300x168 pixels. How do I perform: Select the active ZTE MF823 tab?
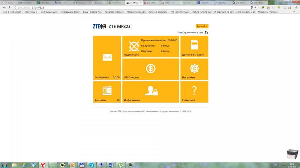(133, 3)
